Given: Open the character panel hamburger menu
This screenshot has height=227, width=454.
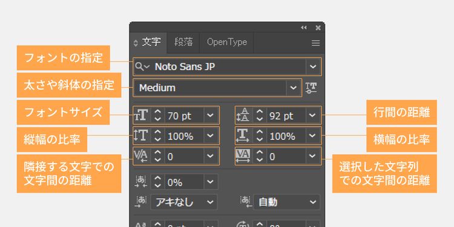Looking at the screenshot, I should [x=315, y=43].
